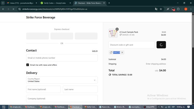Open the translate page icon in address bar

pyautogui.click(x=156, y=9)
